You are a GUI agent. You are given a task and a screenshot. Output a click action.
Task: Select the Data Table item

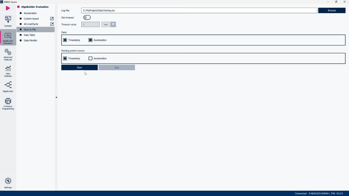coord(35,35)
